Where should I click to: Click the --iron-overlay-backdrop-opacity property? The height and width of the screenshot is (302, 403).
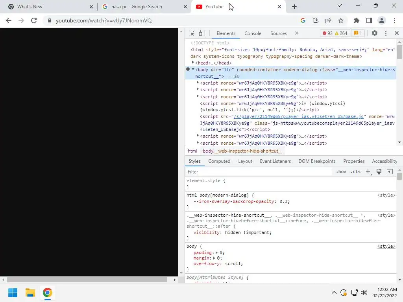234,201
